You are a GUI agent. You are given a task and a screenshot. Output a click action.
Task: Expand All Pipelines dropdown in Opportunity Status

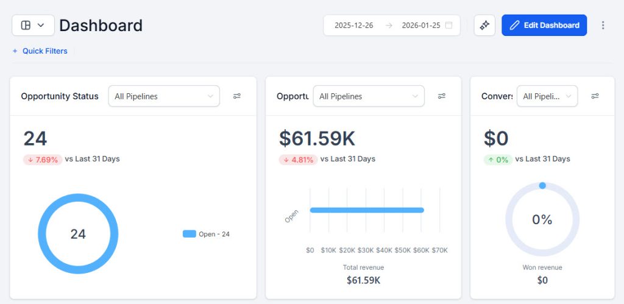point(164,96)
